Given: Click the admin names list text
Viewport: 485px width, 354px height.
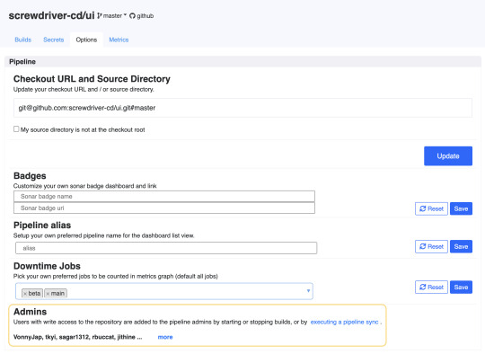Looking at the screenshot, I should (78, 337).
